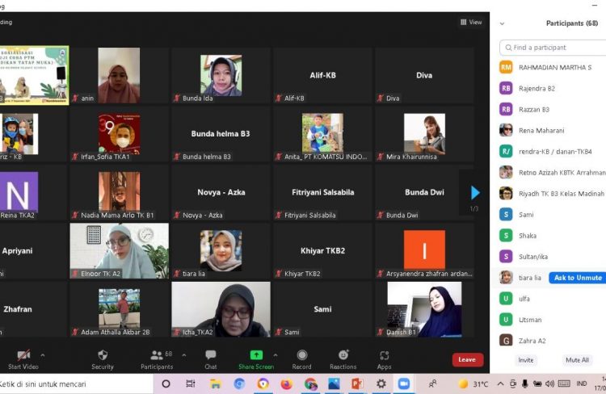Expand the Start Video options arrow
Image resolution: width=606 pixels, height=394 pixels.
click(x=43, y=354)
